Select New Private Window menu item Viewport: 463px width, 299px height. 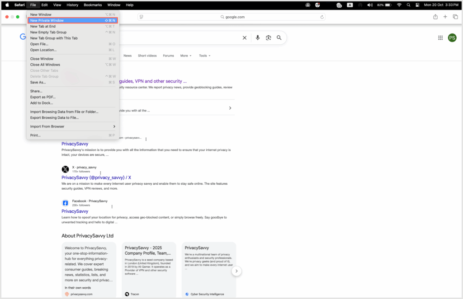tap(72, 20)
